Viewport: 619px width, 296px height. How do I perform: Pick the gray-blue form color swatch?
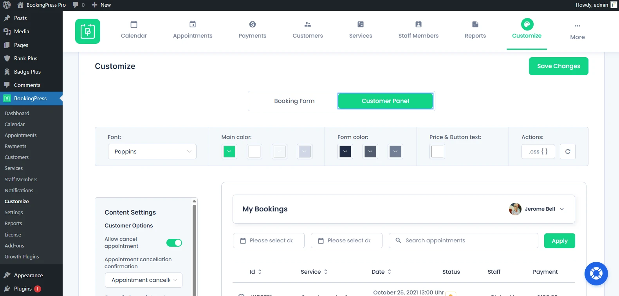[395, 152]
